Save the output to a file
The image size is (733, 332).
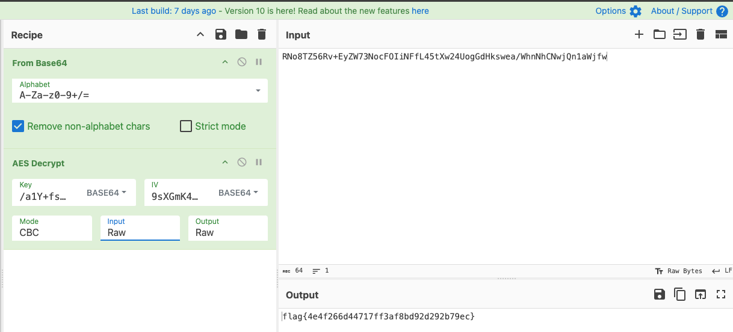click(x=659, y=294)
